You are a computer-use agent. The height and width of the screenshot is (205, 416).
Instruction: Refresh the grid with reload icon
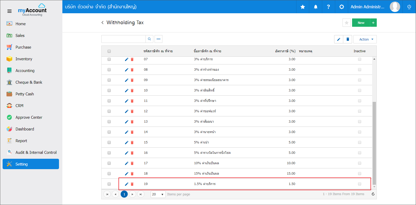(373, 194)
